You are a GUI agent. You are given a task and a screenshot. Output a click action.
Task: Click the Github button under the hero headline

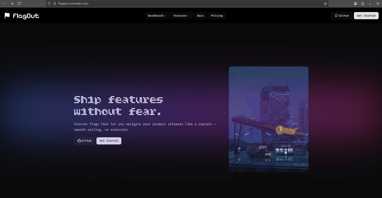tap(85, 141)
